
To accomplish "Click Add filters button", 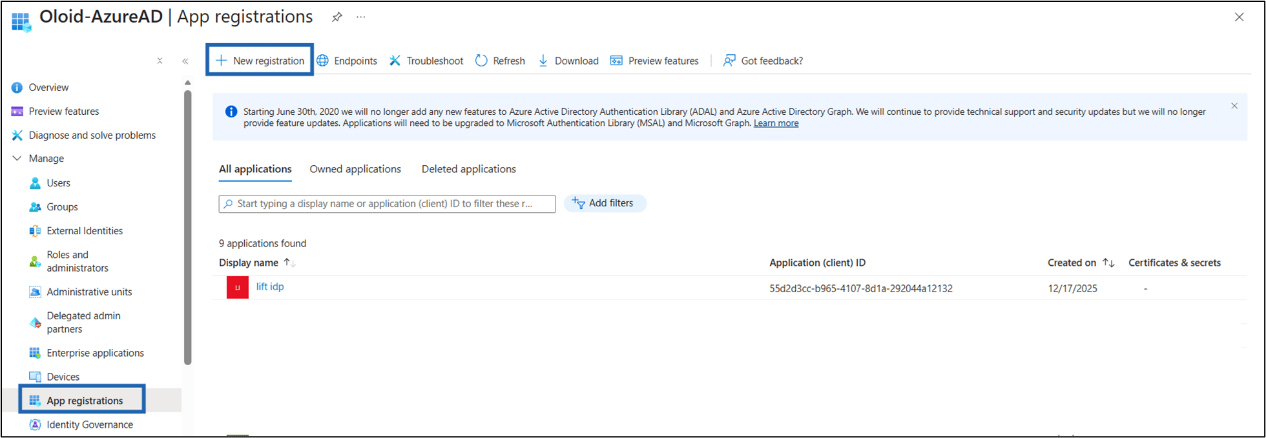I will pos(605,203).
